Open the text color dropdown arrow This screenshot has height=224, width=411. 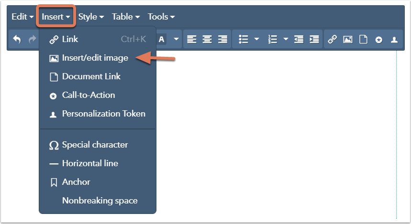coord(176,39)
